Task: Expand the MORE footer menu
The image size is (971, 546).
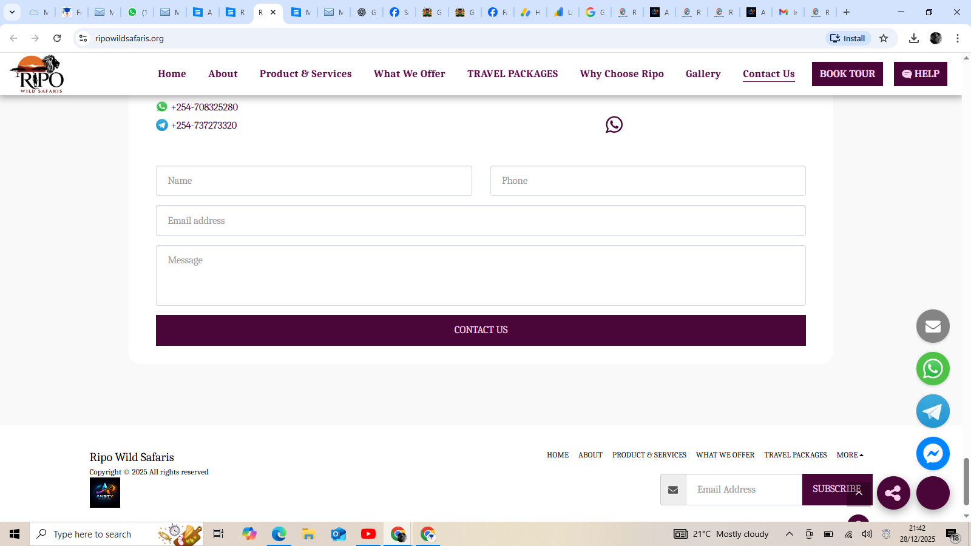Action: click(x=850, y=455)
